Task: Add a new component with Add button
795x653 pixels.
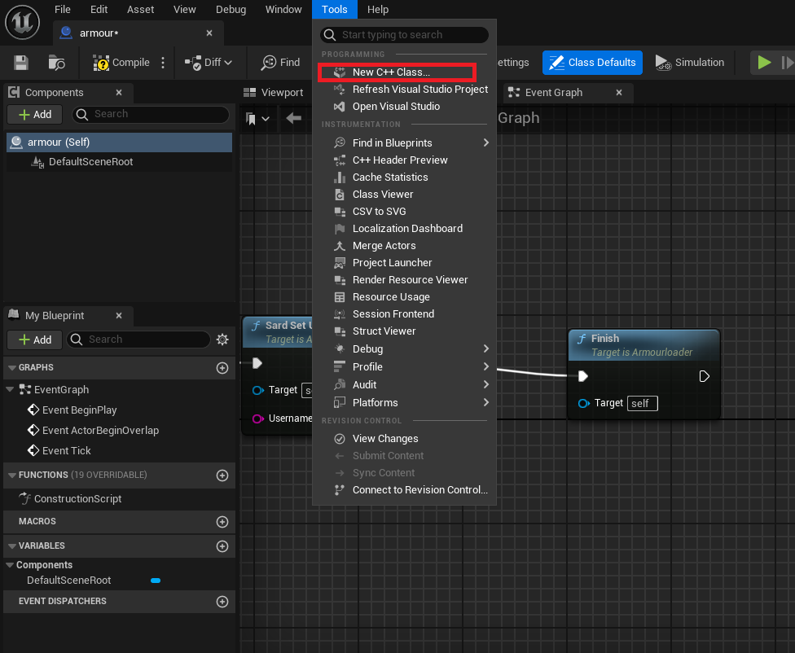Action: click(x=34, y=115)
